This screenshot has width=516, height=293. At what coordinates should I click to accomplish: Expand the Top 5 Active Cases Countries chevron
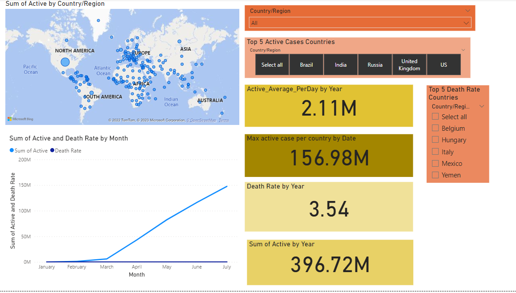point(464,50)
